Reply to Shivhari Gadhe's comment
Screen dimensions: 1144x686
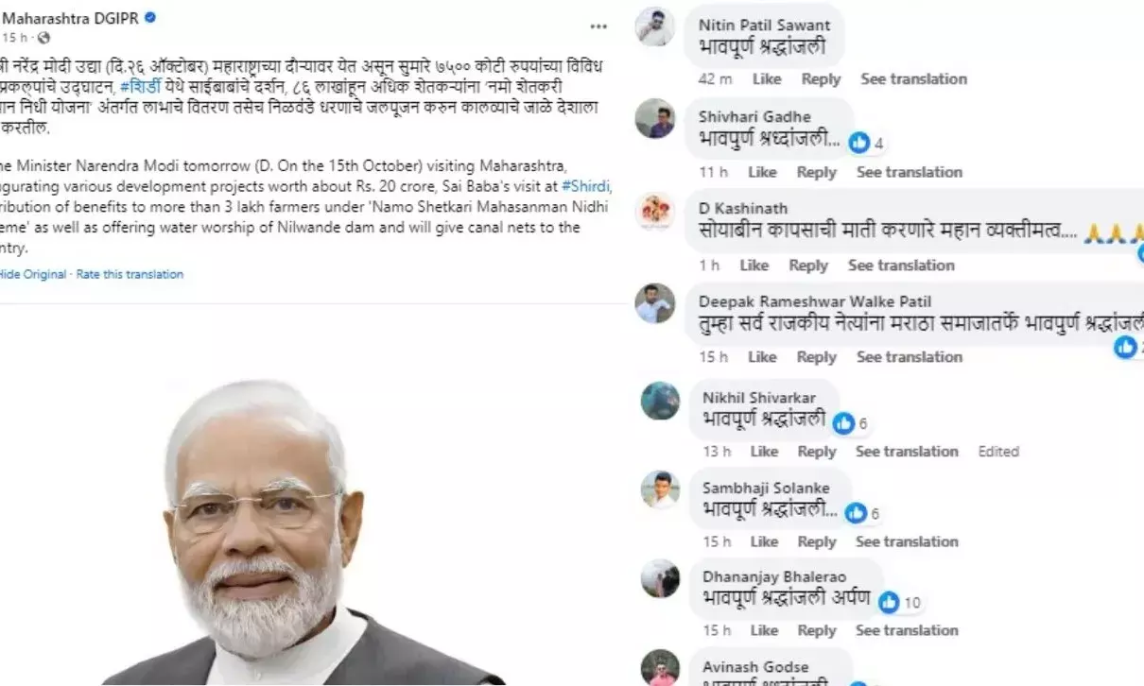(x=817, y=172)
